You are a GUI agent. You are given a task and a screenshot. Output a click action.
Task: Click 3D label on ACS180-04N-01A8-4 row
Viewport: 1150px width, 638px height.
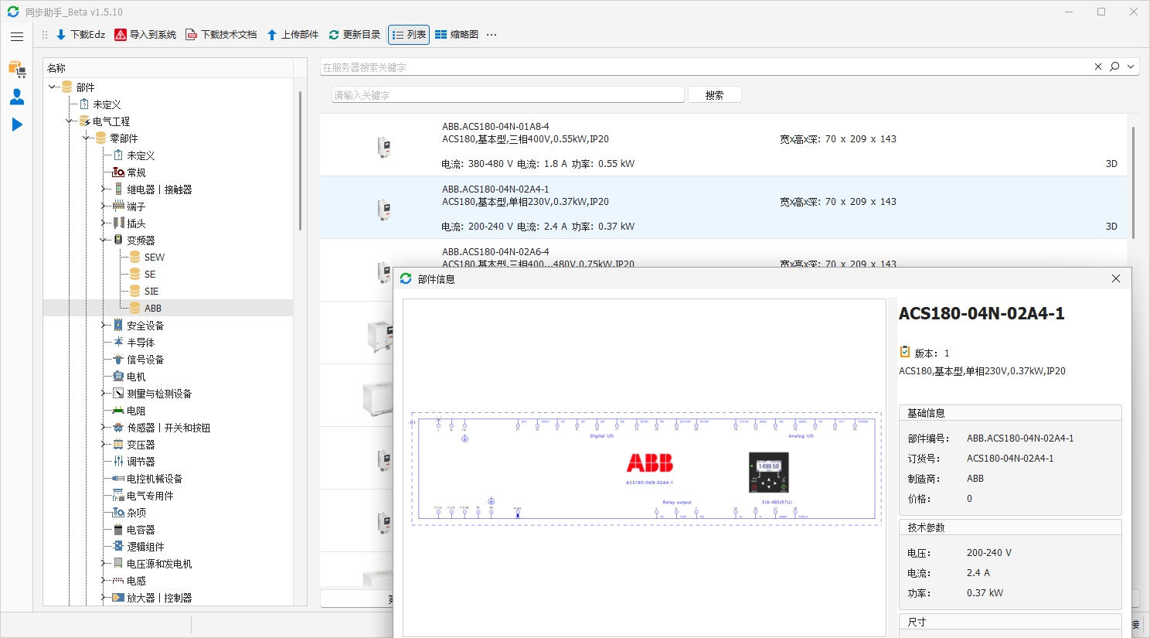[x=1111, y=164]
